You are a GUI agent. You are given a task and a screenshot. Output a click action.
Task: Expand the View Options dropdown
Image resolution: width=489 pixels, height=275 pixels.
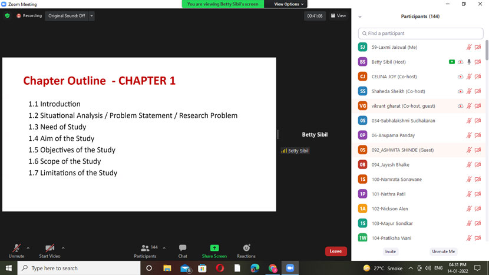pos(289,4)
